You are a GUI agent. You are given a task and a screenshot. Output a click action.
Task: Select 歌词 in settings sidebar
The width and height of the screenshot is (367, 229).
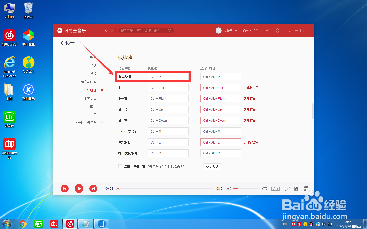coord(93,106)
